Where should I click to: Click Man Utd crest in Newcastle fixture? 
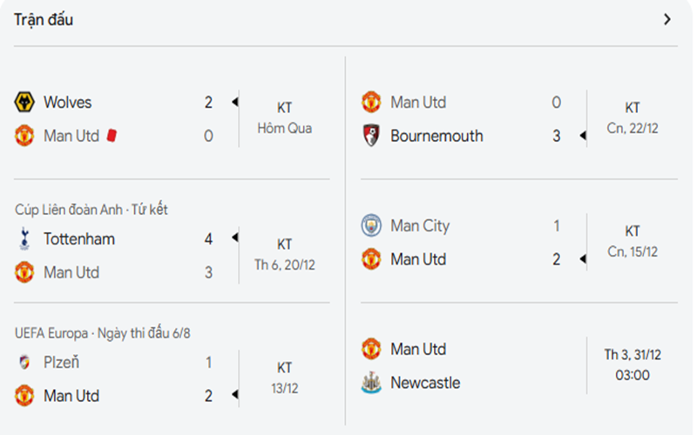(372, 350)
